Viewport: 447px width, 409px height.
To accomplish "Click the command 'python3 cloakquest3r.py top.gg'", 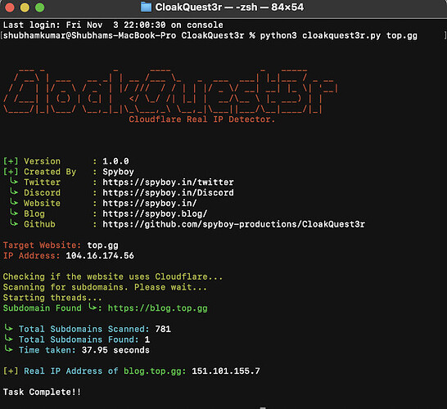I will point(338,36).
